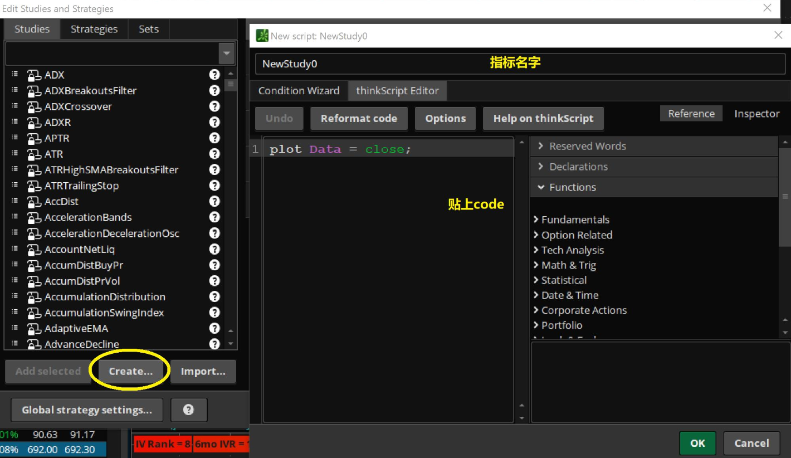Expand Math & Trig function group
This screenshot has width=791, height=458.
564,265
